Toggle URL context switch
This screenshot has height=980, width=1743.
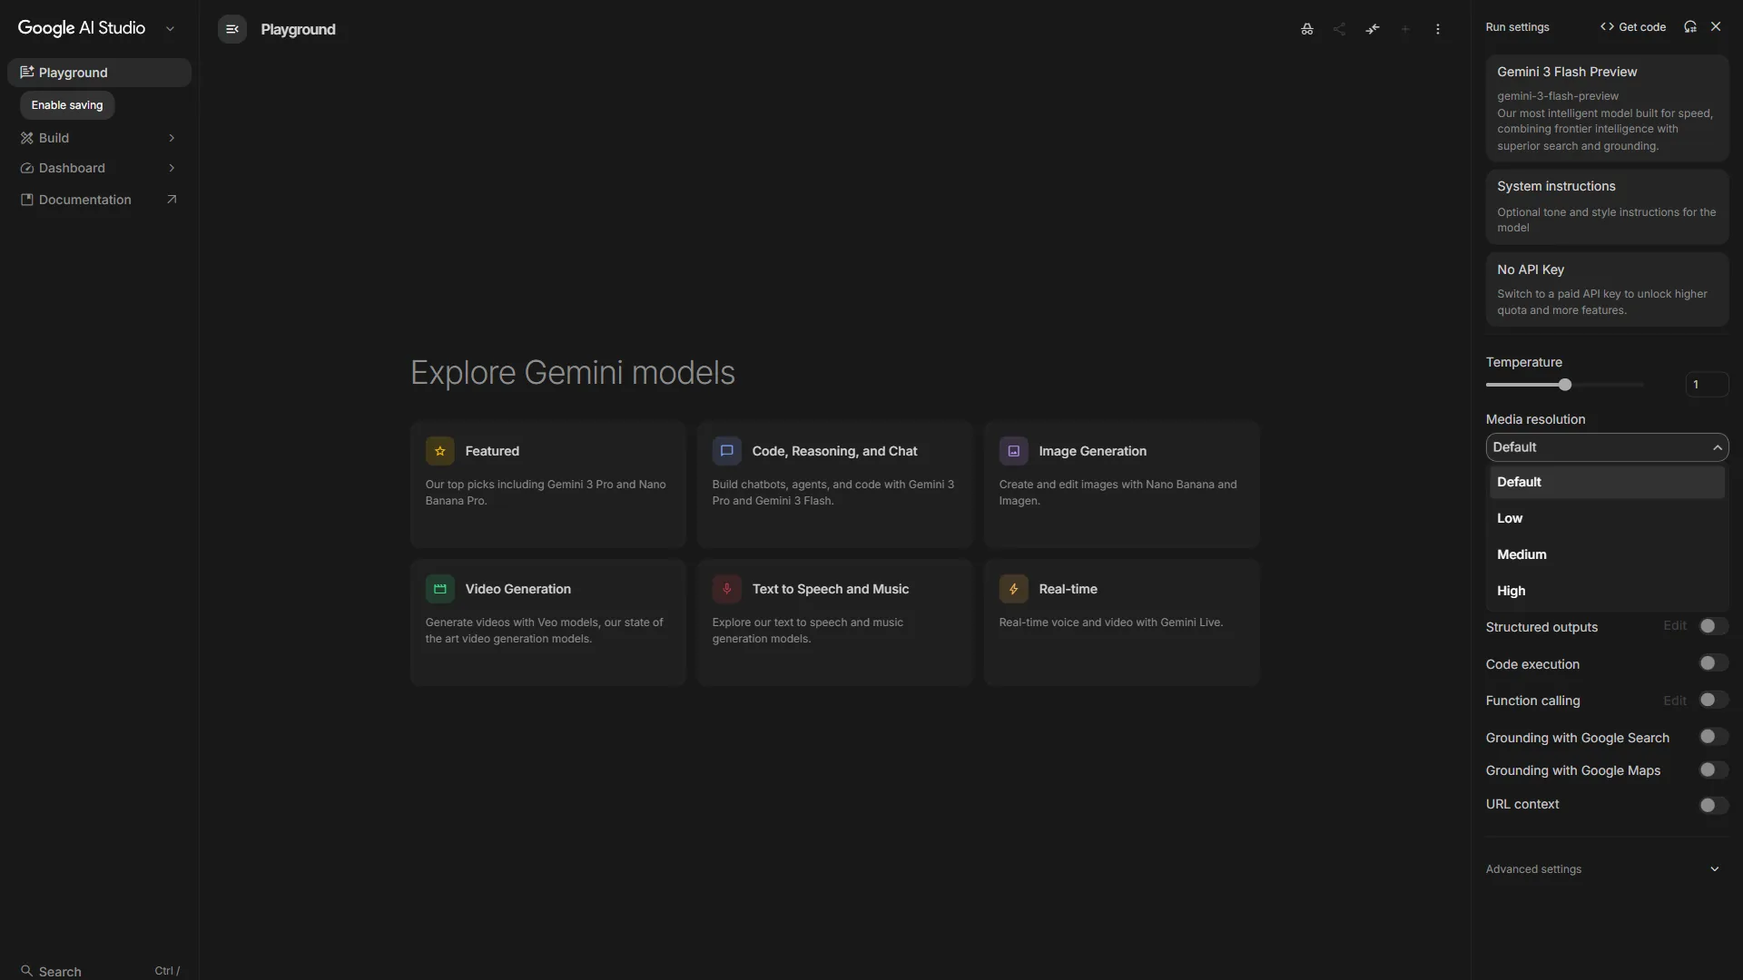1713,805
